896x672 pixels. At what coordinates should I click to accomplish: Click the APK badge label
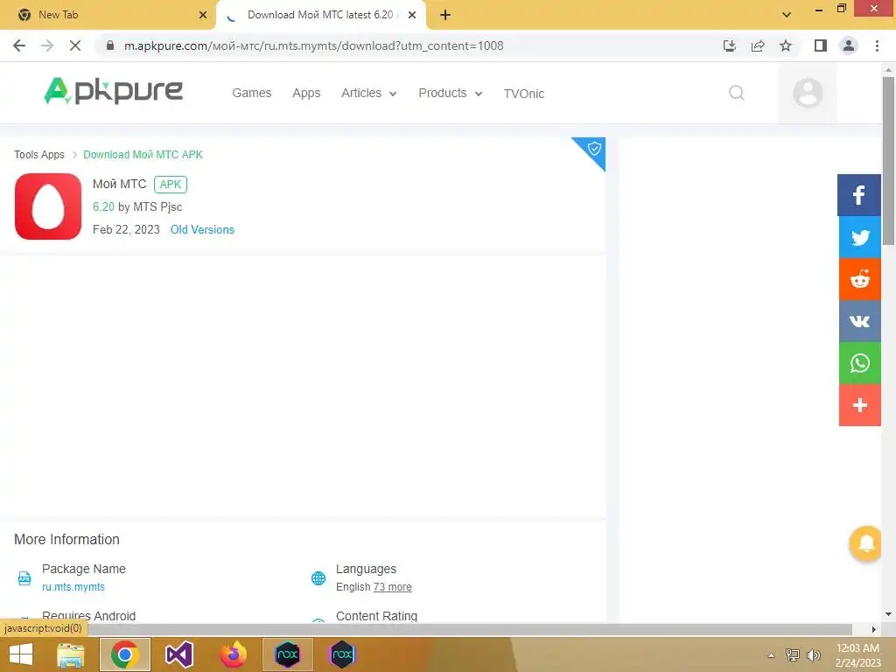tap(171, 185)
